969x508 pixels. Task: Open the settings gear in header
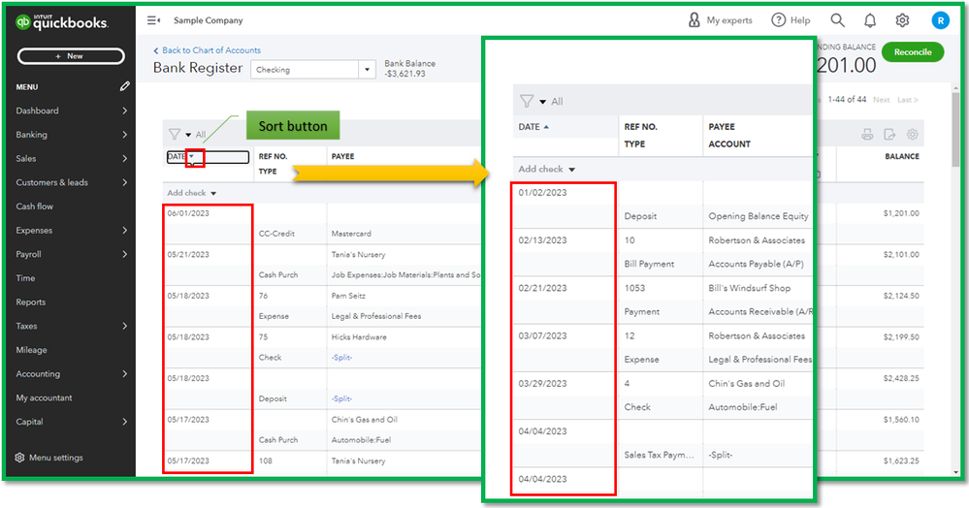pyautogui.click(x=902, y=20)
